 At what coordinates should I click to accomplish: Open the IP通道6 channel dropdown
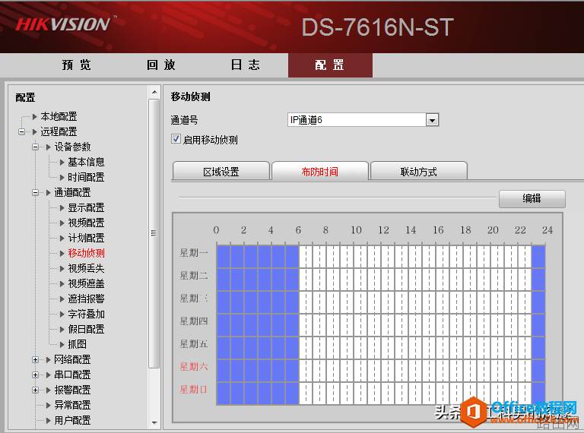(432, 120)
